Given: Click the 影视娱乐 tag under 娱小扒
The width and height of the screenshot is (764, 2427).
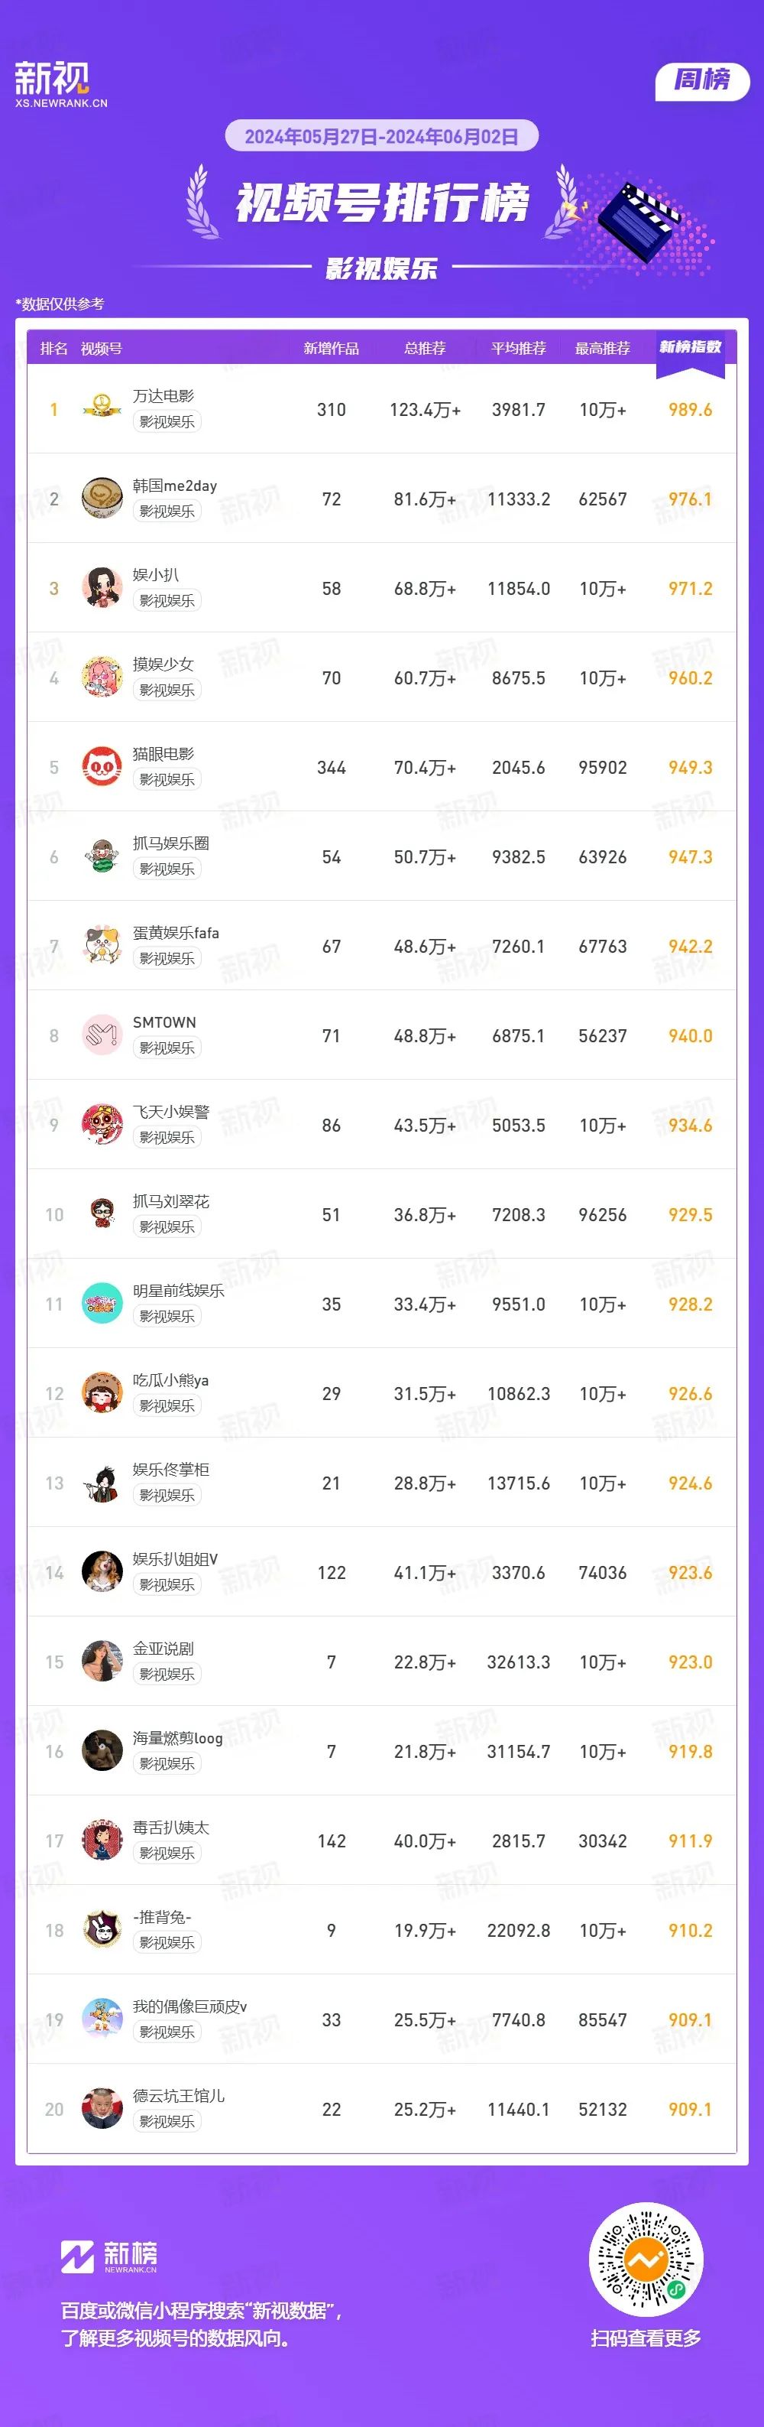Looking at the screenshot, I should pyautogui.click(x=167, y=600).
